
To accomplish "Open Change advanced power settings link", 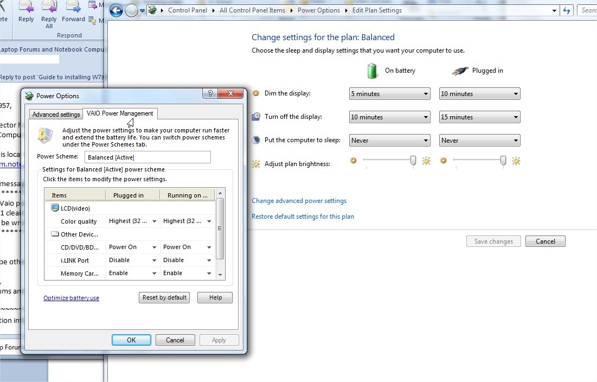I will pos(299,201).
